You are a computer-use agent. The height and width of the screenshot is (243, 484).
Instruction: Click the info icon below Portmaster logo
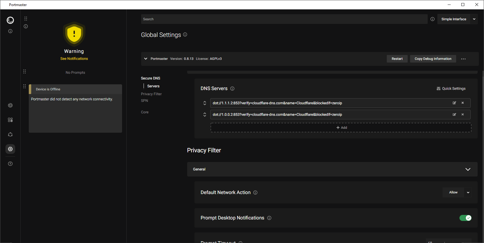[10, 31]
